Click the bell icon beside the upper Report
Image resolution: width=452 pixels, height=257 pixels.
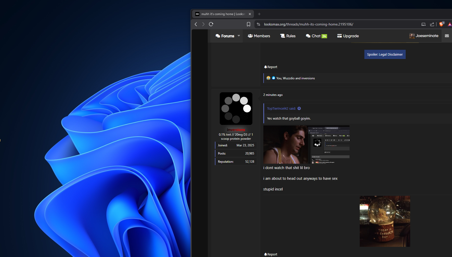pyautogui.click(x=265, y=67)
